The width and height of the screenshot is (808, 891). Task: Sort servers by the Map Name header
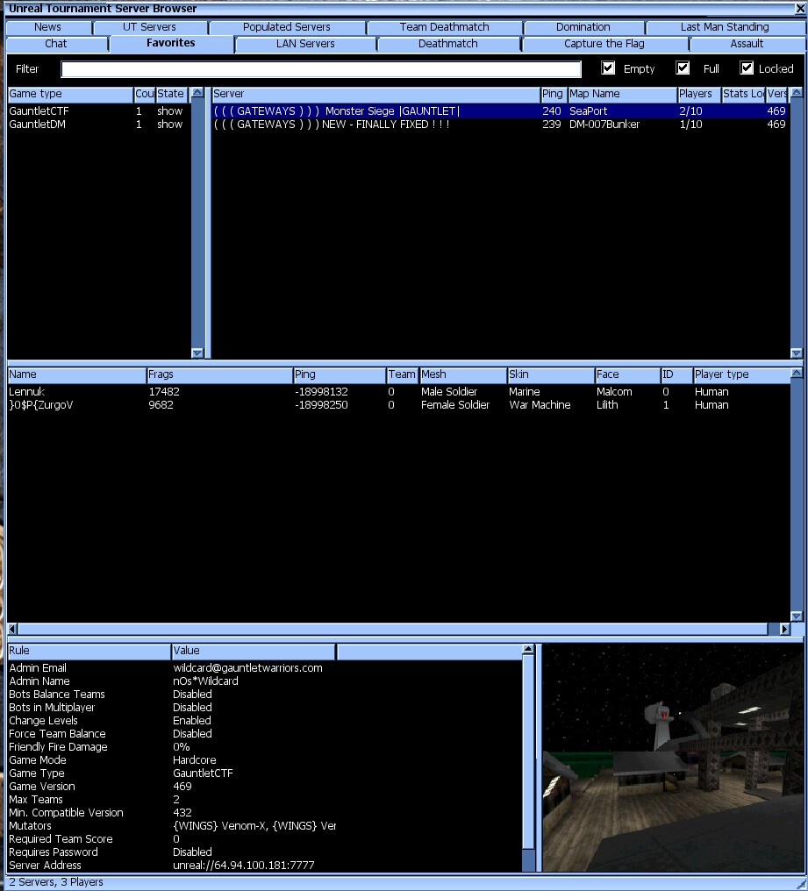tap(622, 94)
